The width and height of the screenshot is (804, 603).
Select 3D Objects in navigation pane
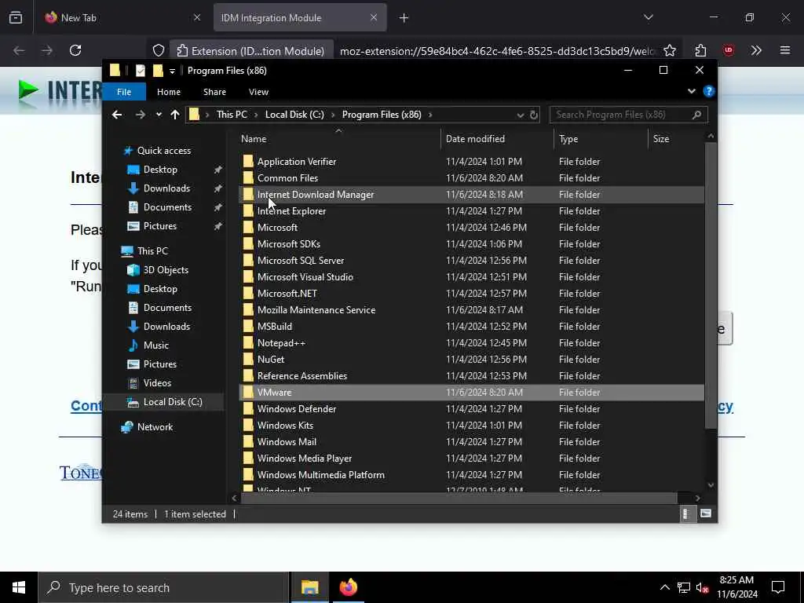165,270
